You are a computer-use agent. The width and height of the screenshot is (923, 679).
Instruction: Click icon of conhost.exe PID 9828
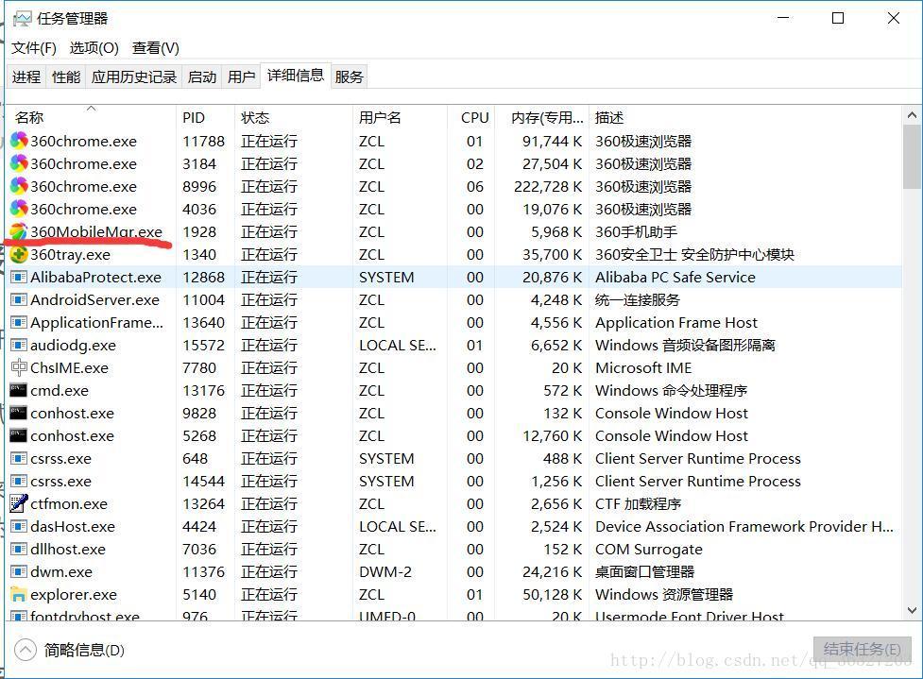(x=18, y=413)
